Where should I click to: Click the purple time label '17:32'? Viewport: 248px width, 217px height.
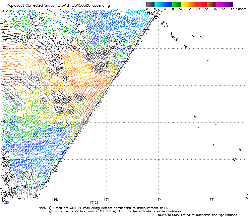click(x=94, y=203)
